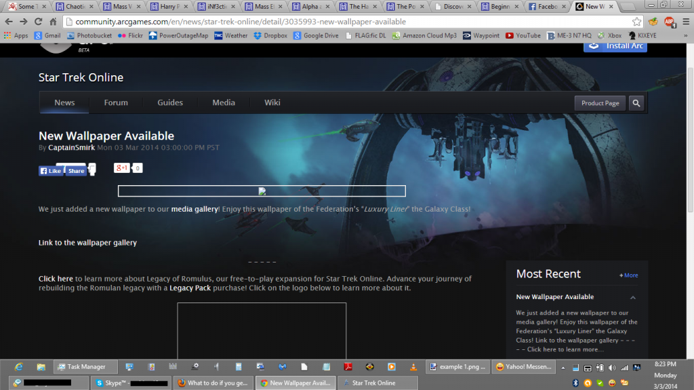Click the broken wallpaper image placeholder
694x390 pixels.
[262, 191]
